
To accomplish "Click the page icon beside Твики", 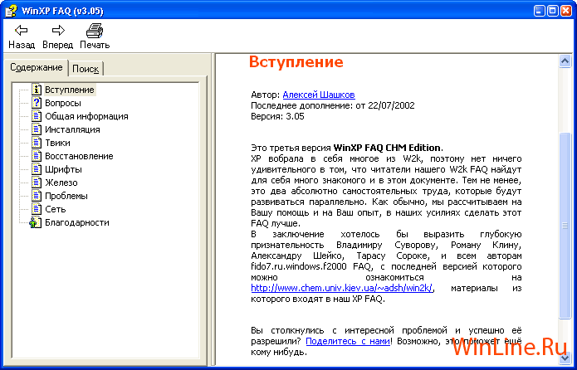I will click(x=36, y=143).
